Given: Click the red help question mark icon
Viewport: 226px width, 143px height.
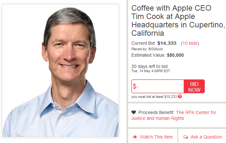Looking at the screenshot, I should pyautogui.click(x=180, y=96).
